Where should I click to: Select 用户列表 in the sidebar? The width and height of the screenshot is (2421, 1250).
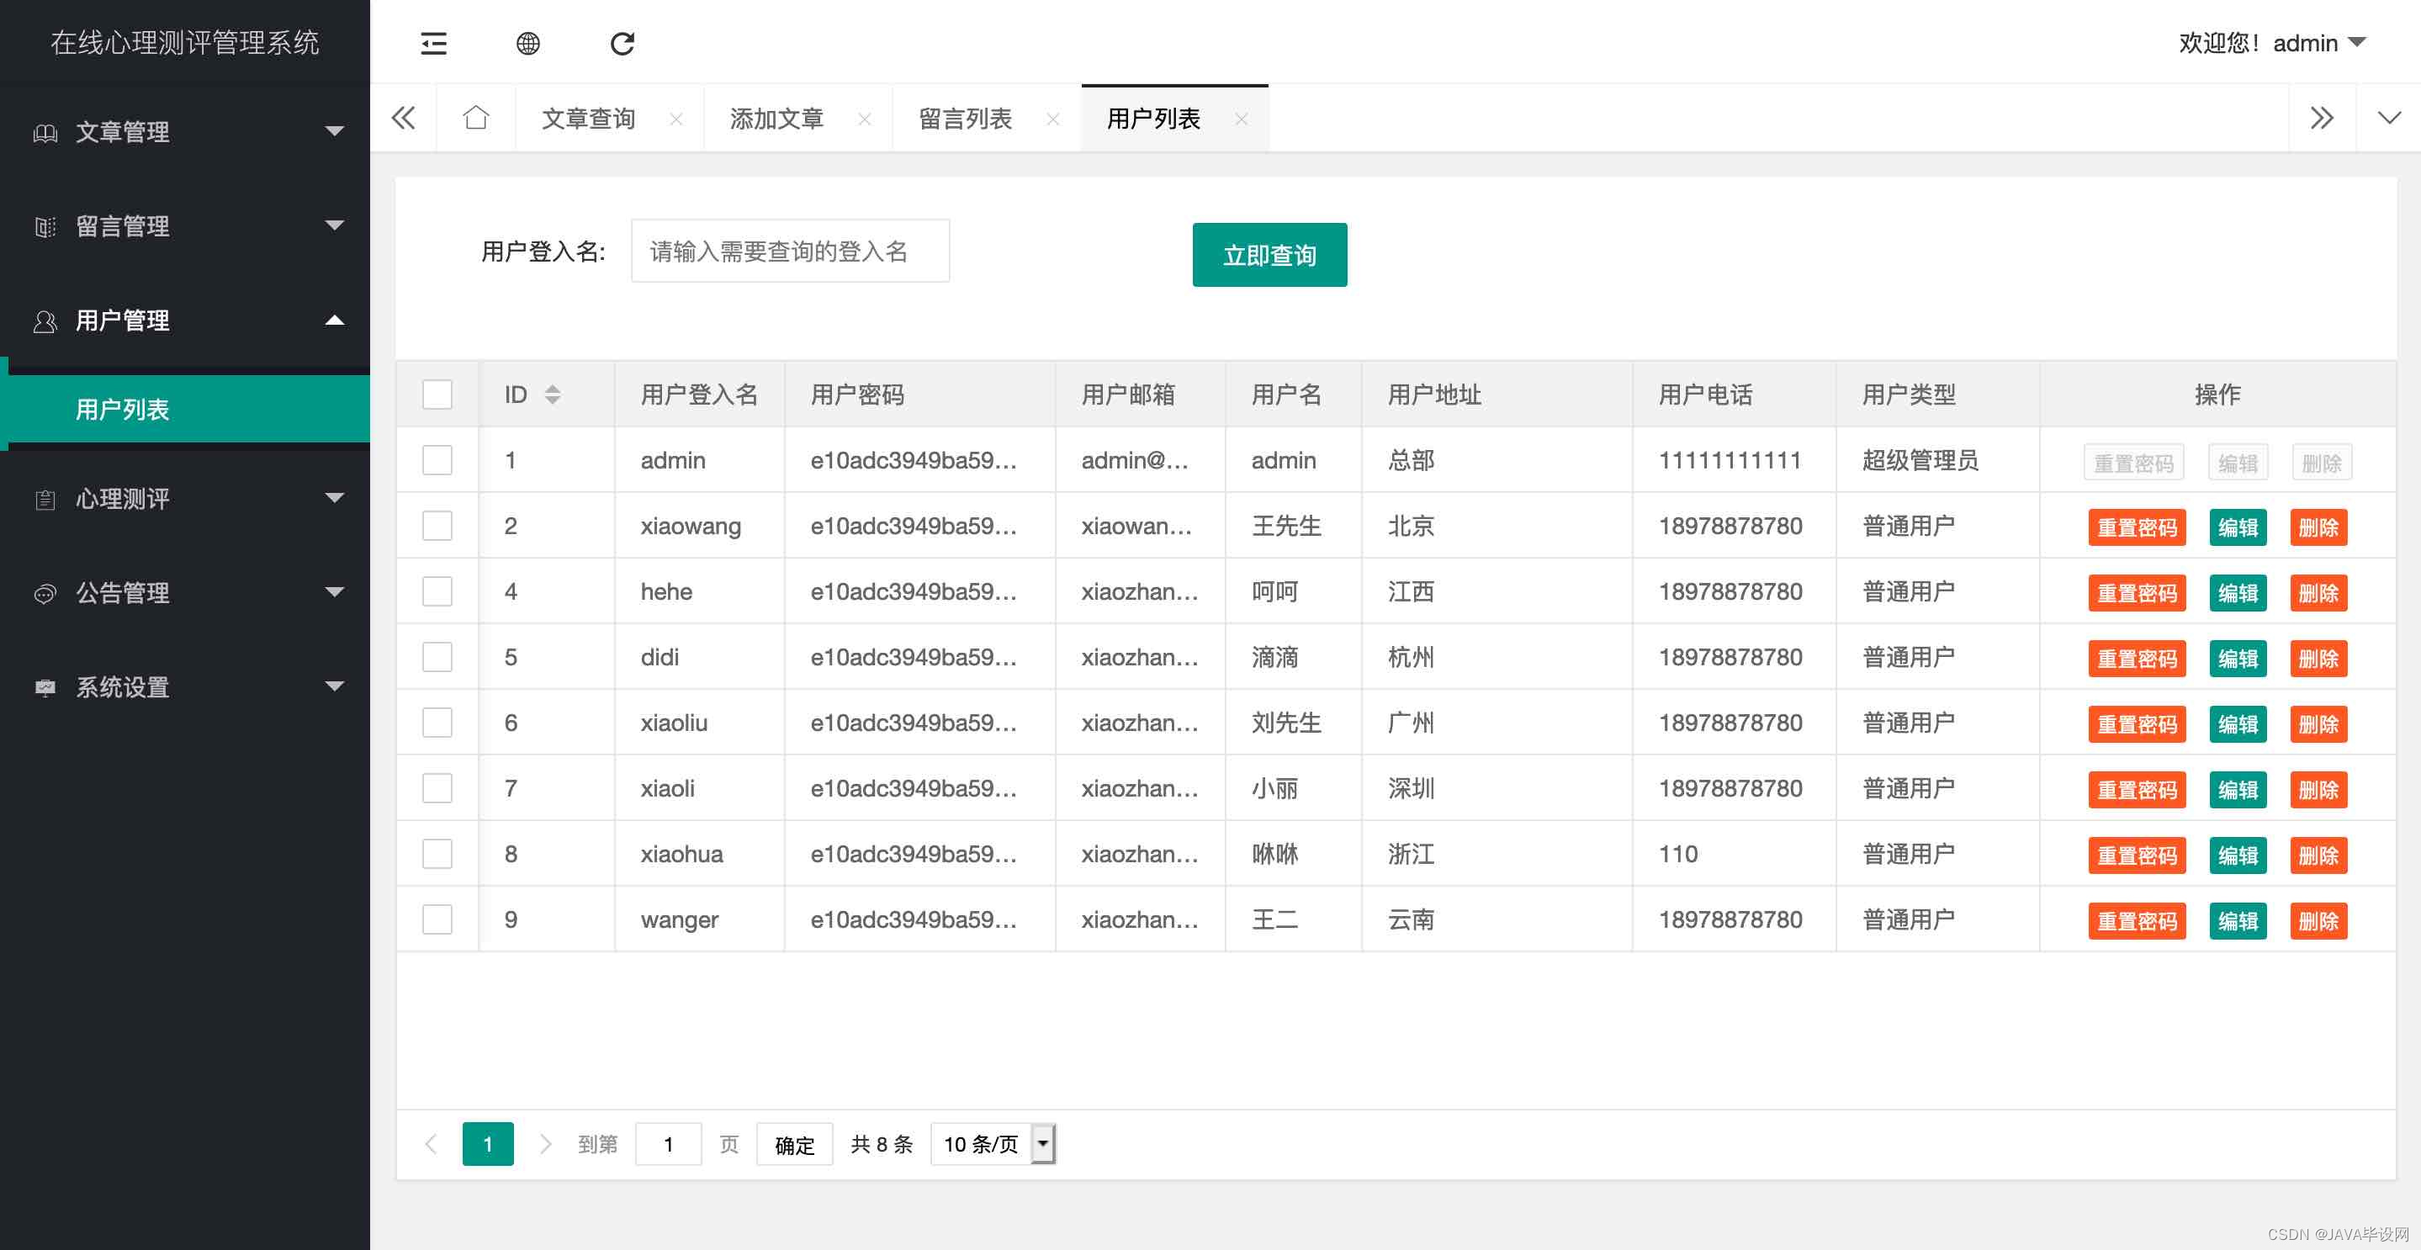(123, 410)
